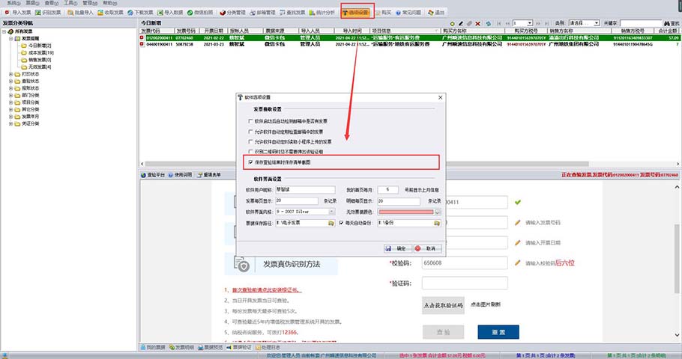Click the 导入发票 toolbar icon
This screenshot has height=359, width=682.
click(x=21, y=13)
